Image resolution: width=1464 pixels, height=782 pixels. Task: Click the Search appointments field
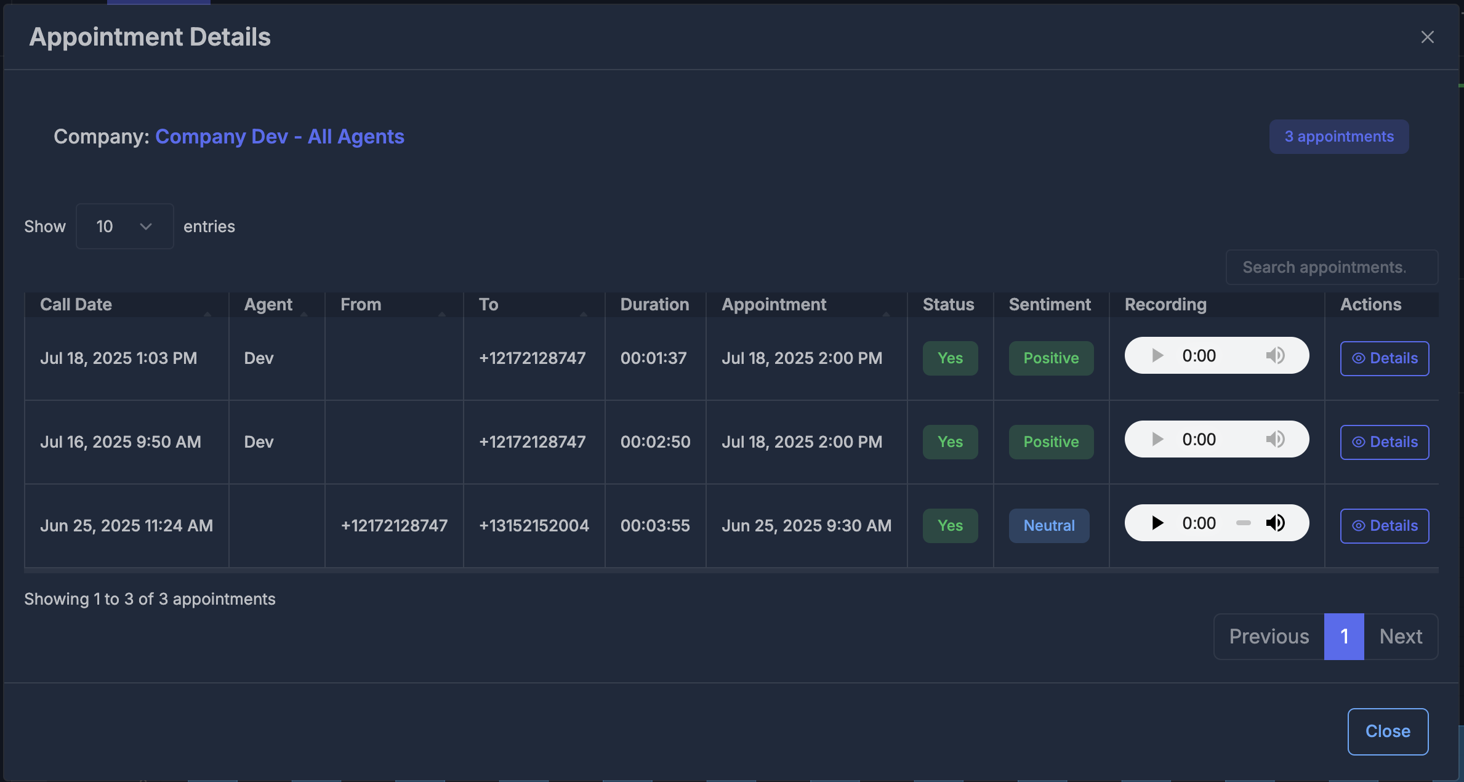click(x=1332, y=267)
